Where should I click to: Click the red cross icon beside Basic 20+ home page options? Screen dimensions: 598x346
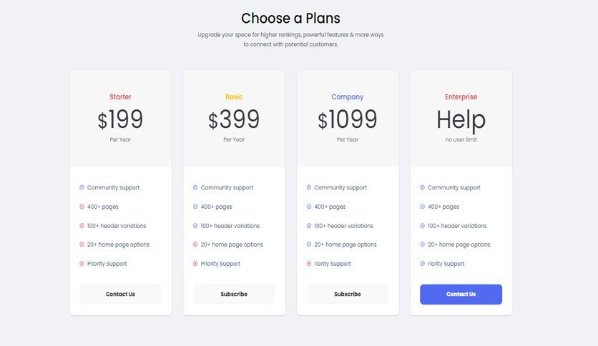point(195,244)
